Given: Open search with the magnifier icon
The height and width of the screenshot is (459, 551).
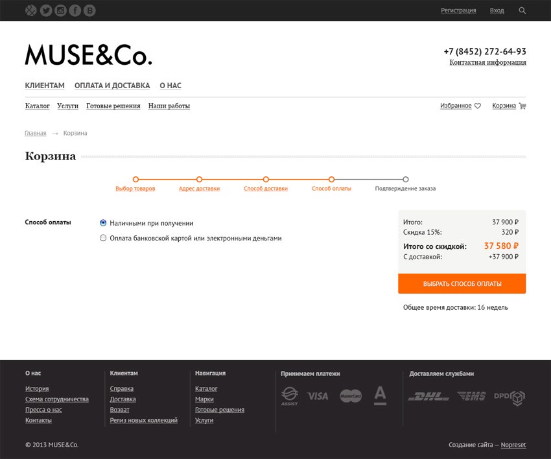Looking at the screenshot, I should pos(522,10).
